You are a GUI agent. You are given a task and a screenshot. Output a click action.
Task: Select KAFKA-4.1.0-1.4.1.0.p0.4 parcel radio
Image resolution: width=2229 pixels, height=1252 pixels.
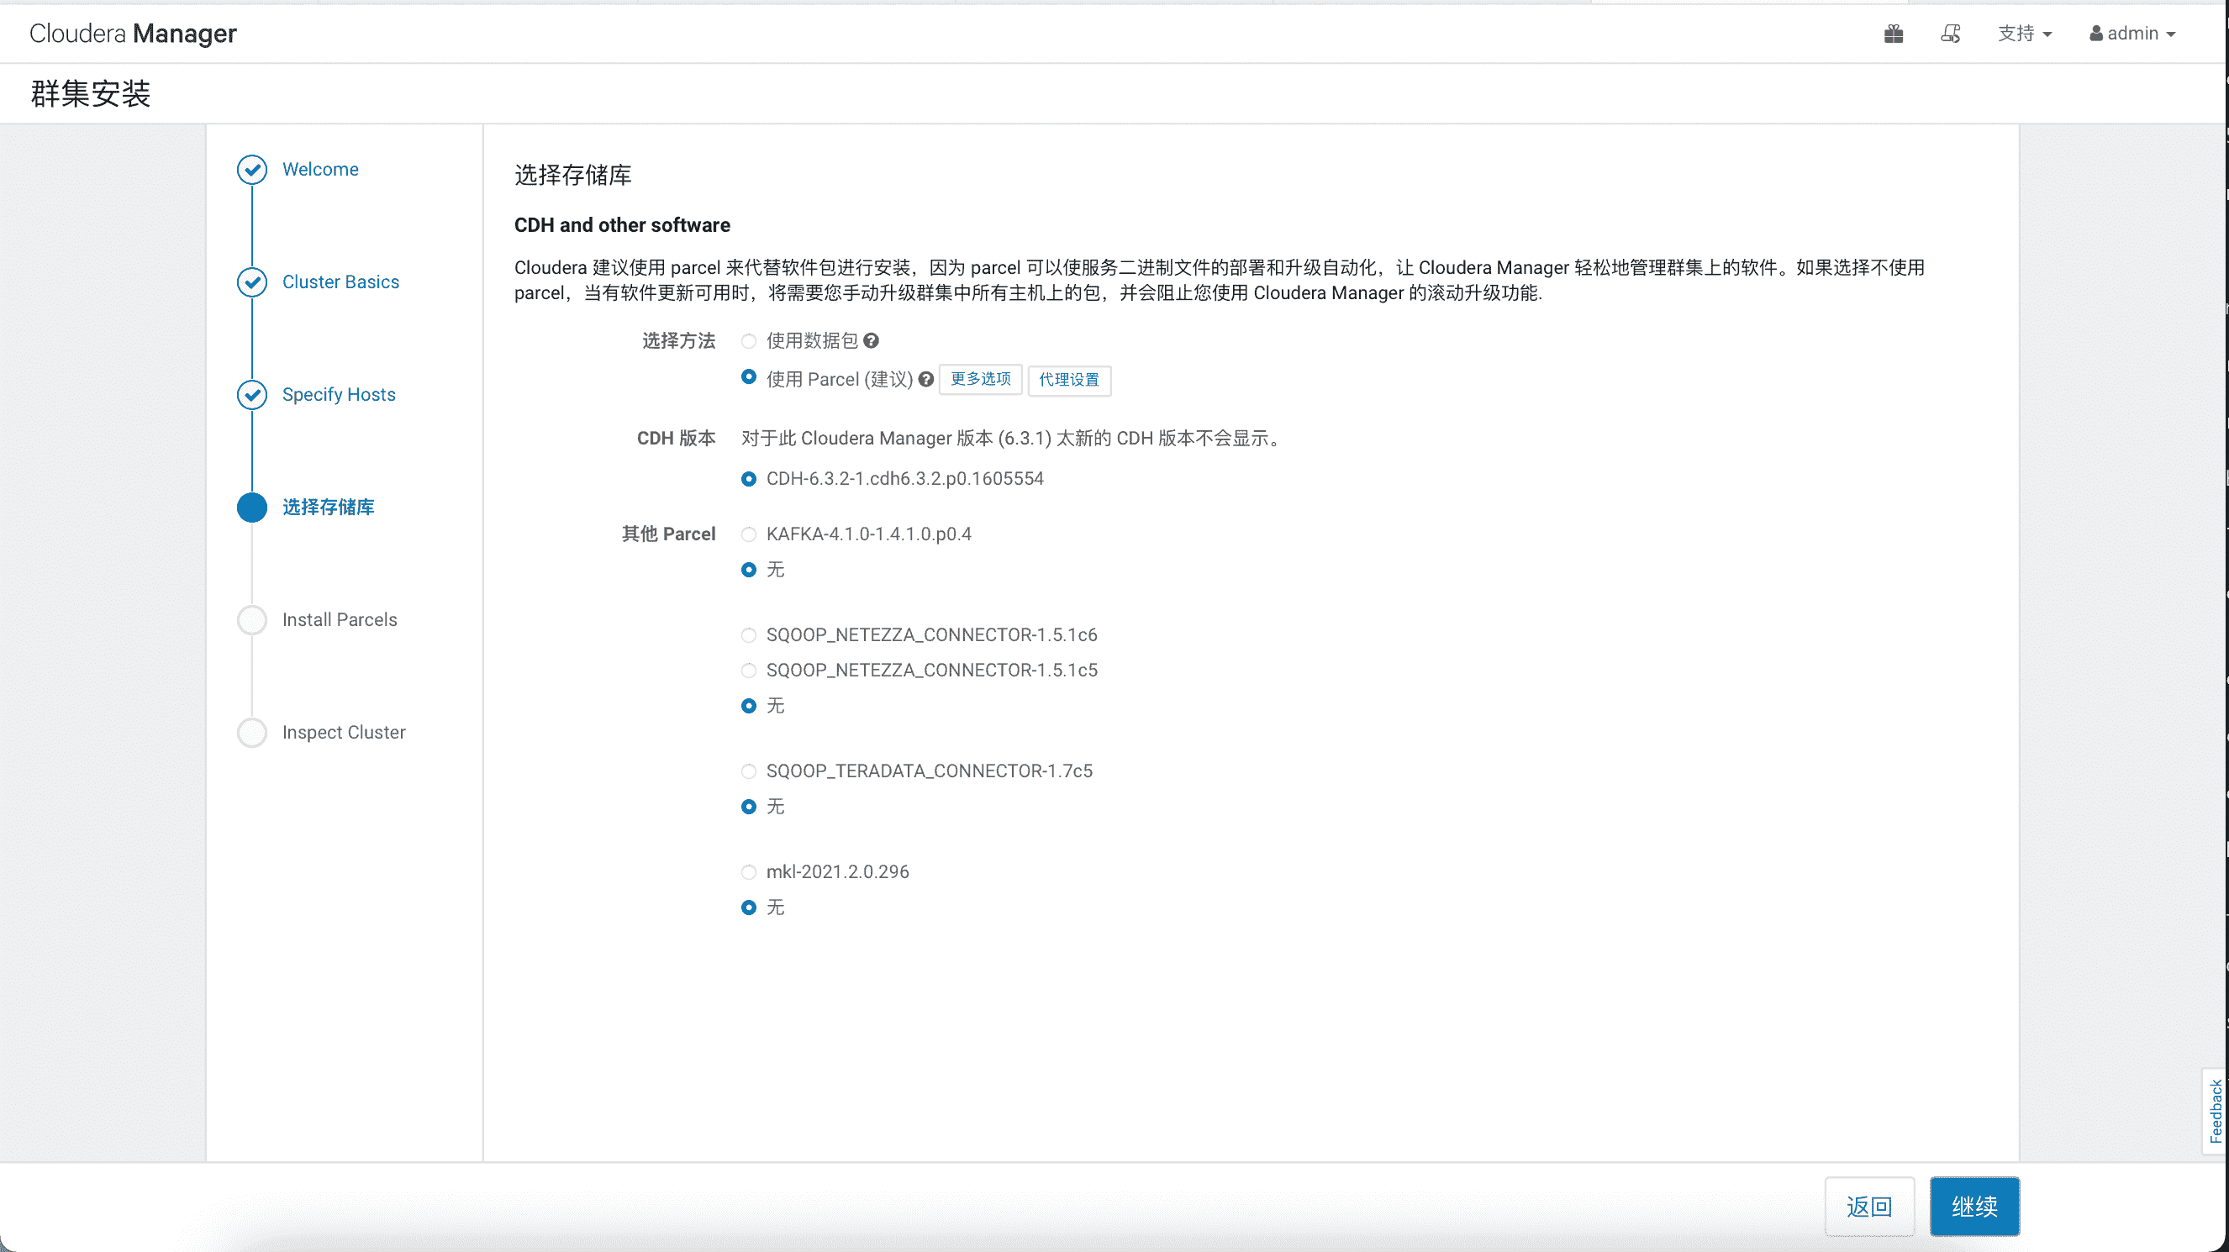749,534
